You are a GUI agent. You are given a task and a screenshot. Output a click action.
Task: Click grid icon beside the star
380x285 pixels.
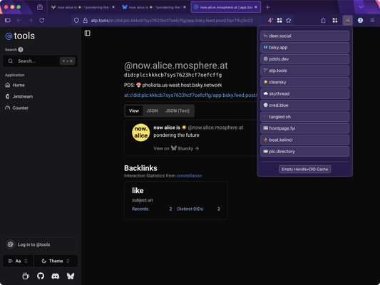279,21
